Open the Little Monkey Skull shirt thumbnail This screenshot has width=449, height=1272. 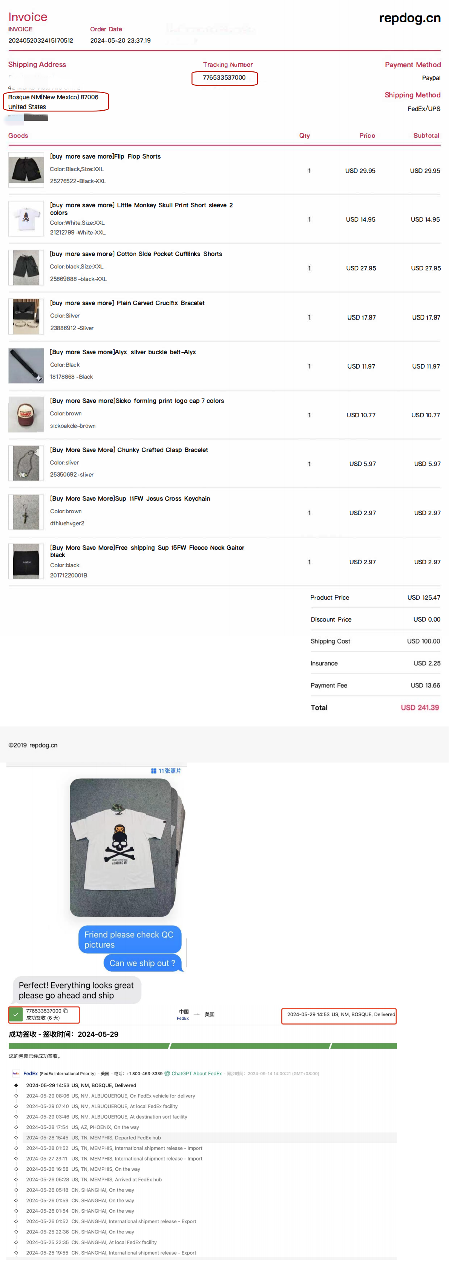click(26, 218)
